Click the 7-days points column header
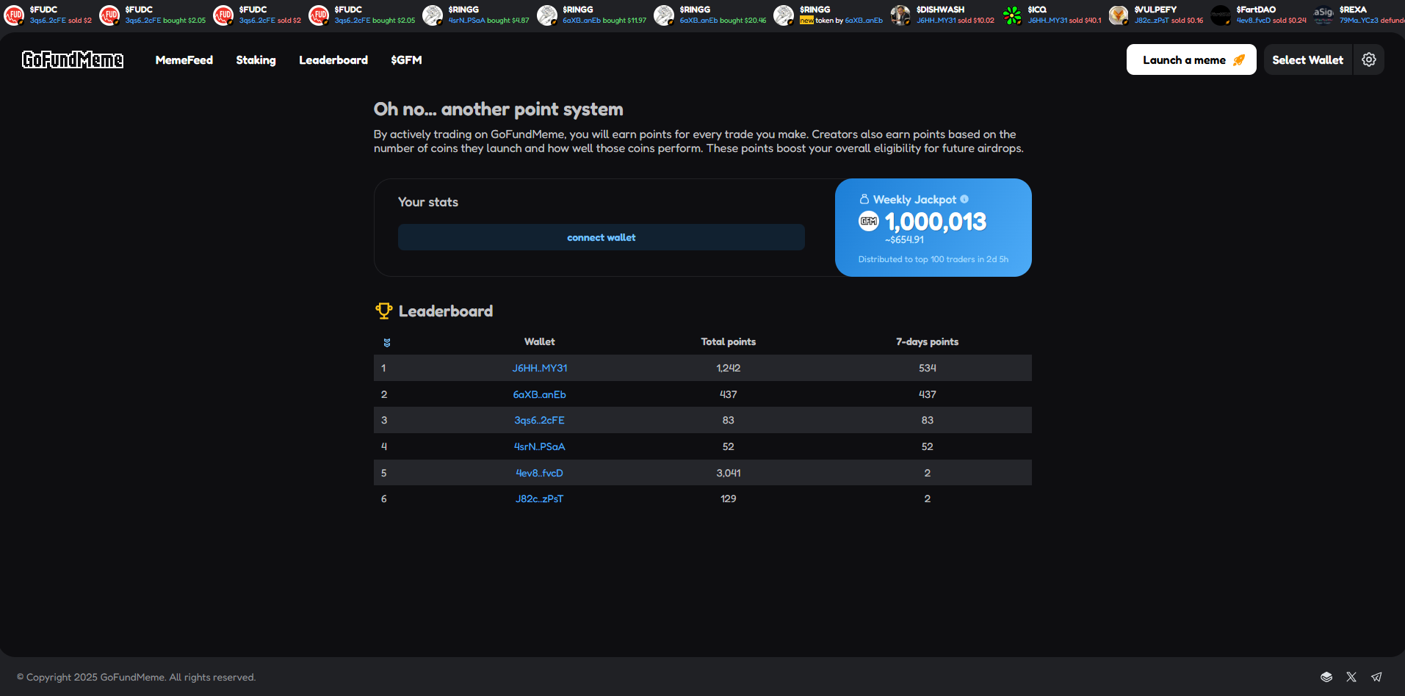 click(927, 341)
